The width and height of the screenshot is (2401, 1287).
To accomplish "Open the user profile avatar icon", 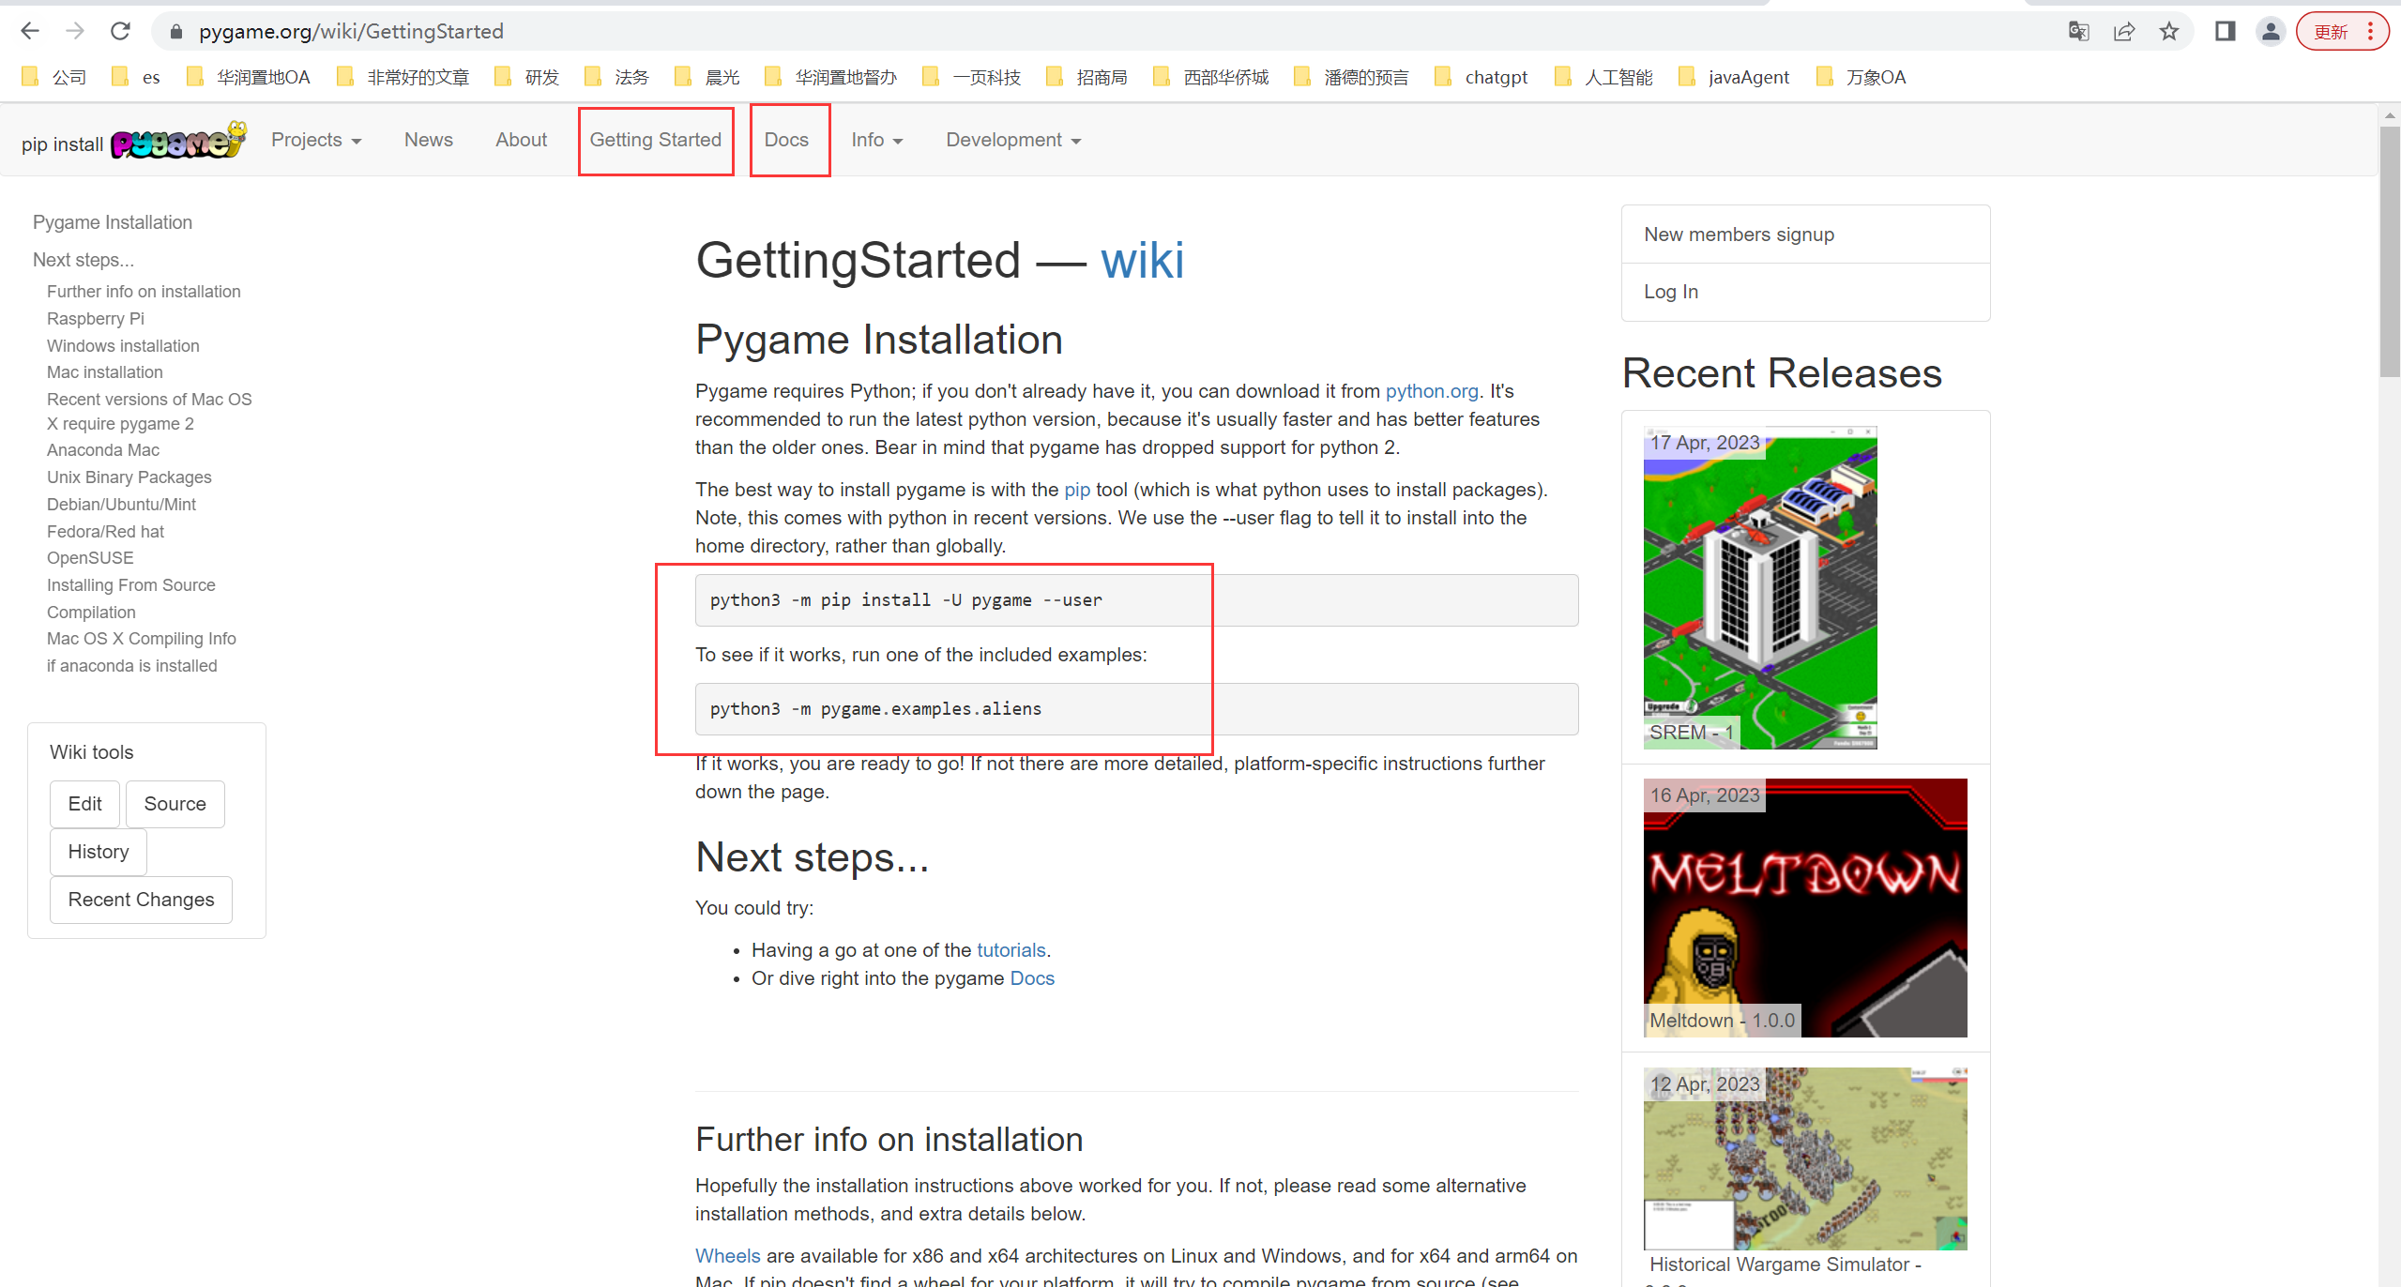I will tap(2270, 32).
